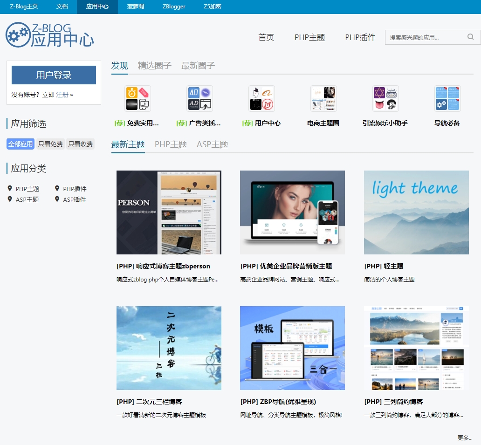Click description 响应式zblog php个人自媒体博客主题
The image size is (481, 445).
point(167,280)
